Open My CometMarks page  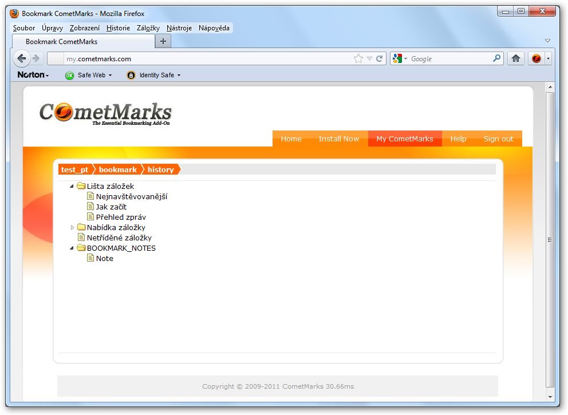(405, 139)
